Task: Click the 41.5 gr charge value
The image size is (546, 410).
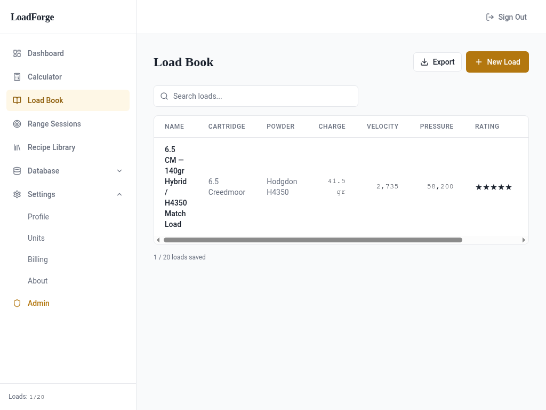Action: coord(337,186)
